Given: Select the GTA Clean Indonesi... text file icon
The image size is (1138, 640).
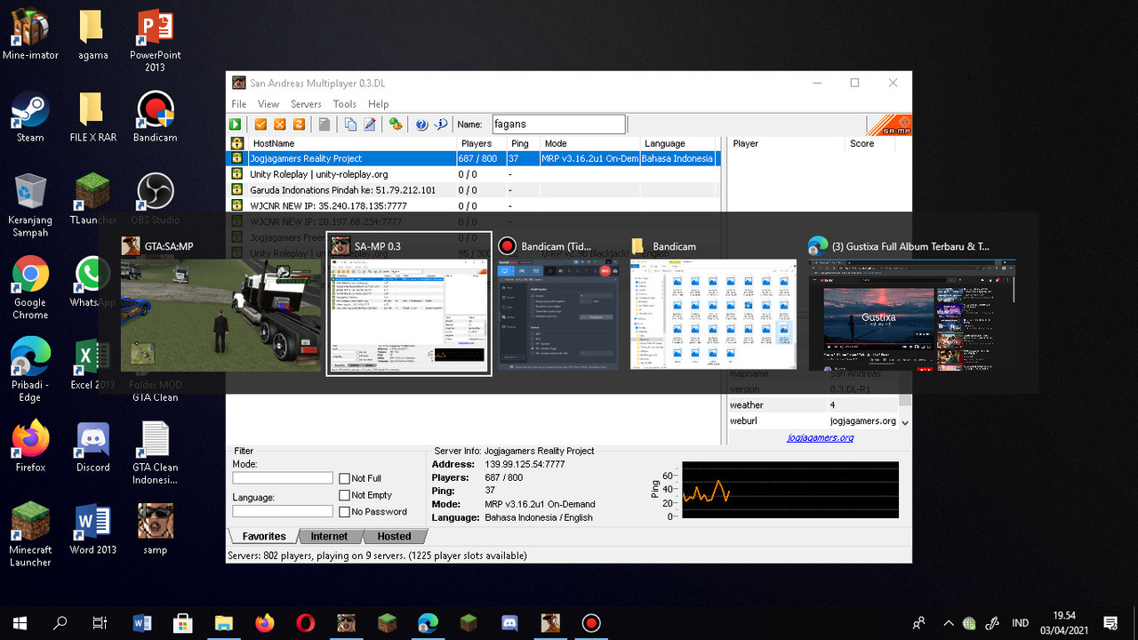Looking at the screenshot, I should [x=155, y=453].
